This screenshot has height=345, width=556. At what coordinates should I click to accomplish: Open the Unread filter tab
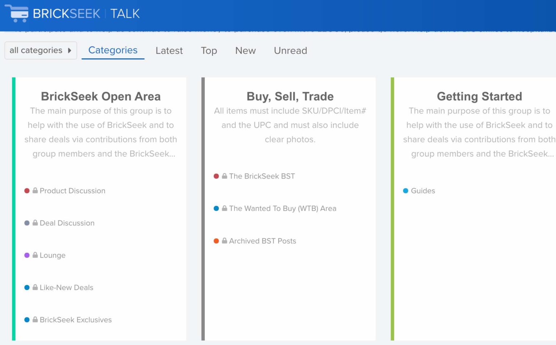pyautogui.click(x=290, y=51)
